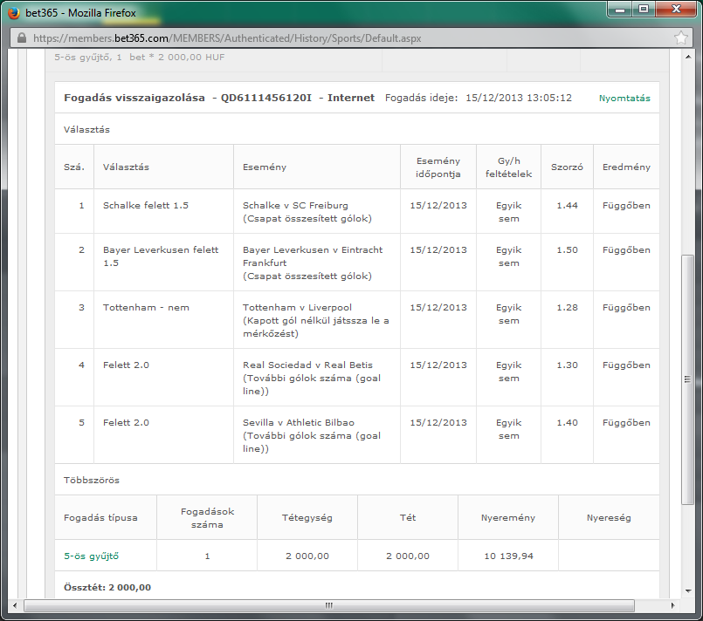Viewport: 703px width, 621px height.
Task: Click the bet reference QD6111456120I
Action: tap(266, 98)
